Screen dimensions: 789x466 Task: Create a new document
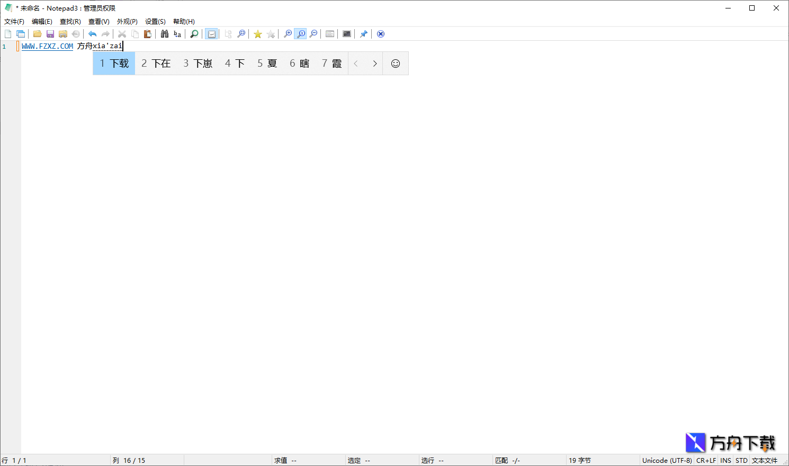click(8, 33)
